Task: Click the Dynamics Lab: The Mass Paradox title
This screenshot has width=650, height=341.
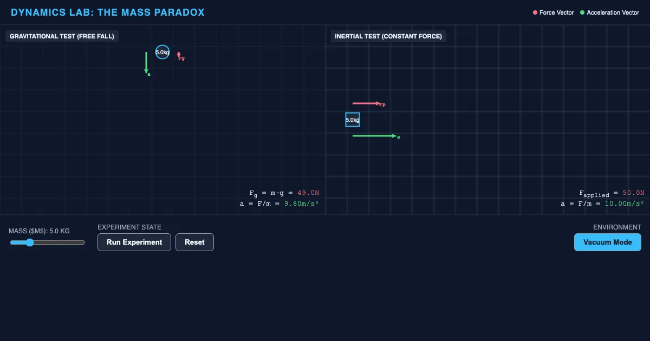Action: [x=108, y=12]
